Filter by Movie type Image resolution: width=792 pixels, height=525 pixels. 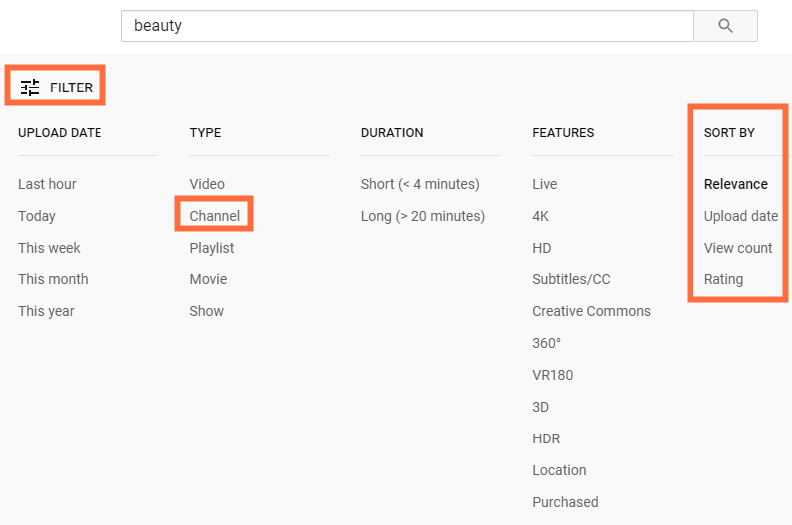coord(208,279)
